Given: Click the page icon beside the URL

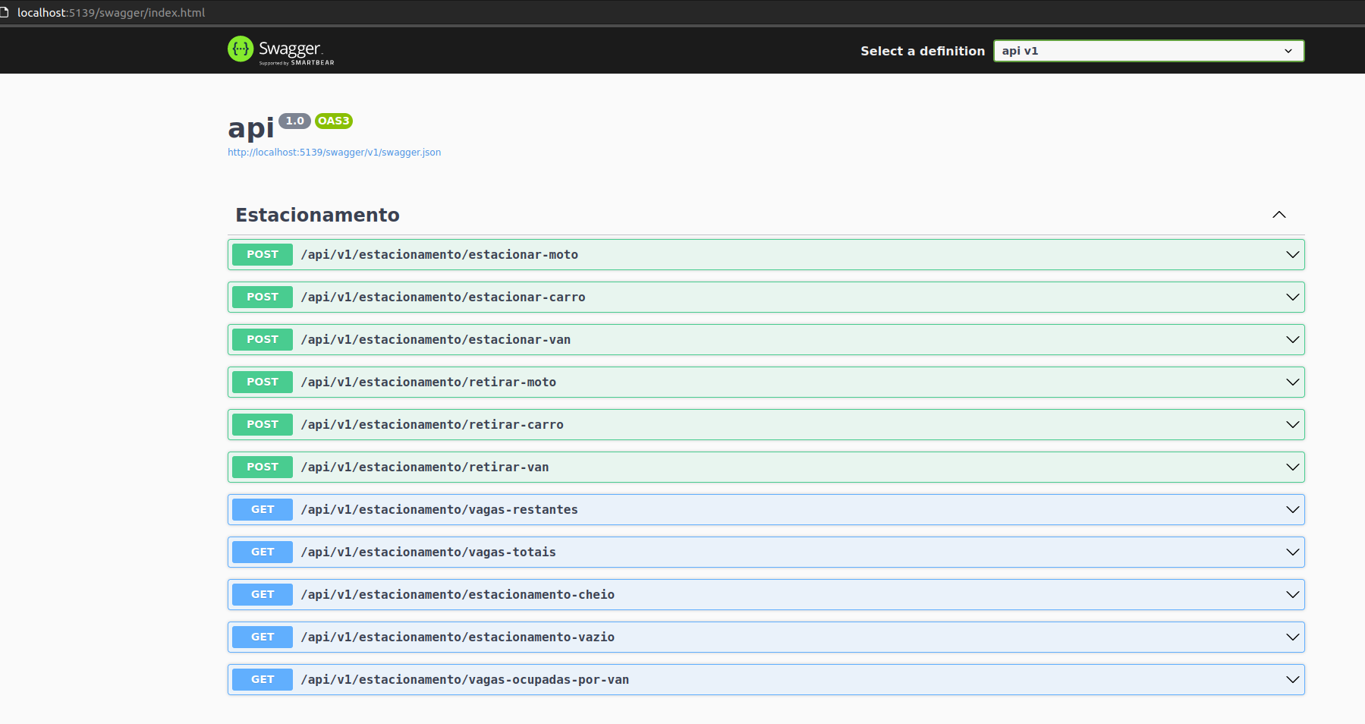Looking at the screenshot, I should (x=5, y=12).
